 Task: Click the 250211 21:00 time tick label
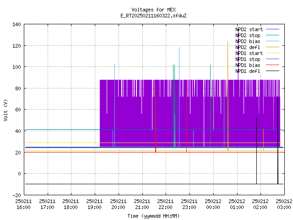pos(142,204)
